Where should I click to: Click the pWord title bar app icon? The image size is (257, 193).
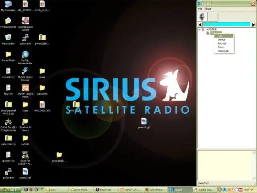[x=200, y=4]
